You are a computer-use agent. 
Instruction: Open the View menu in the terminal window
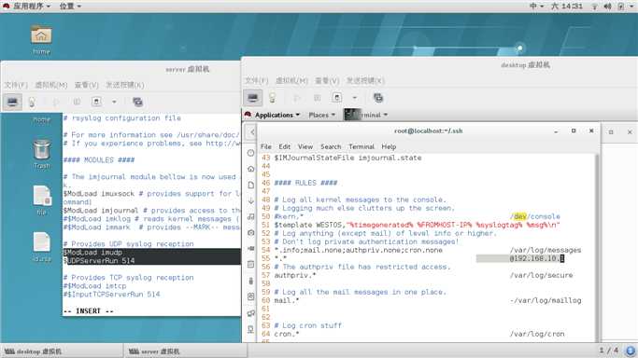point(305,146)
